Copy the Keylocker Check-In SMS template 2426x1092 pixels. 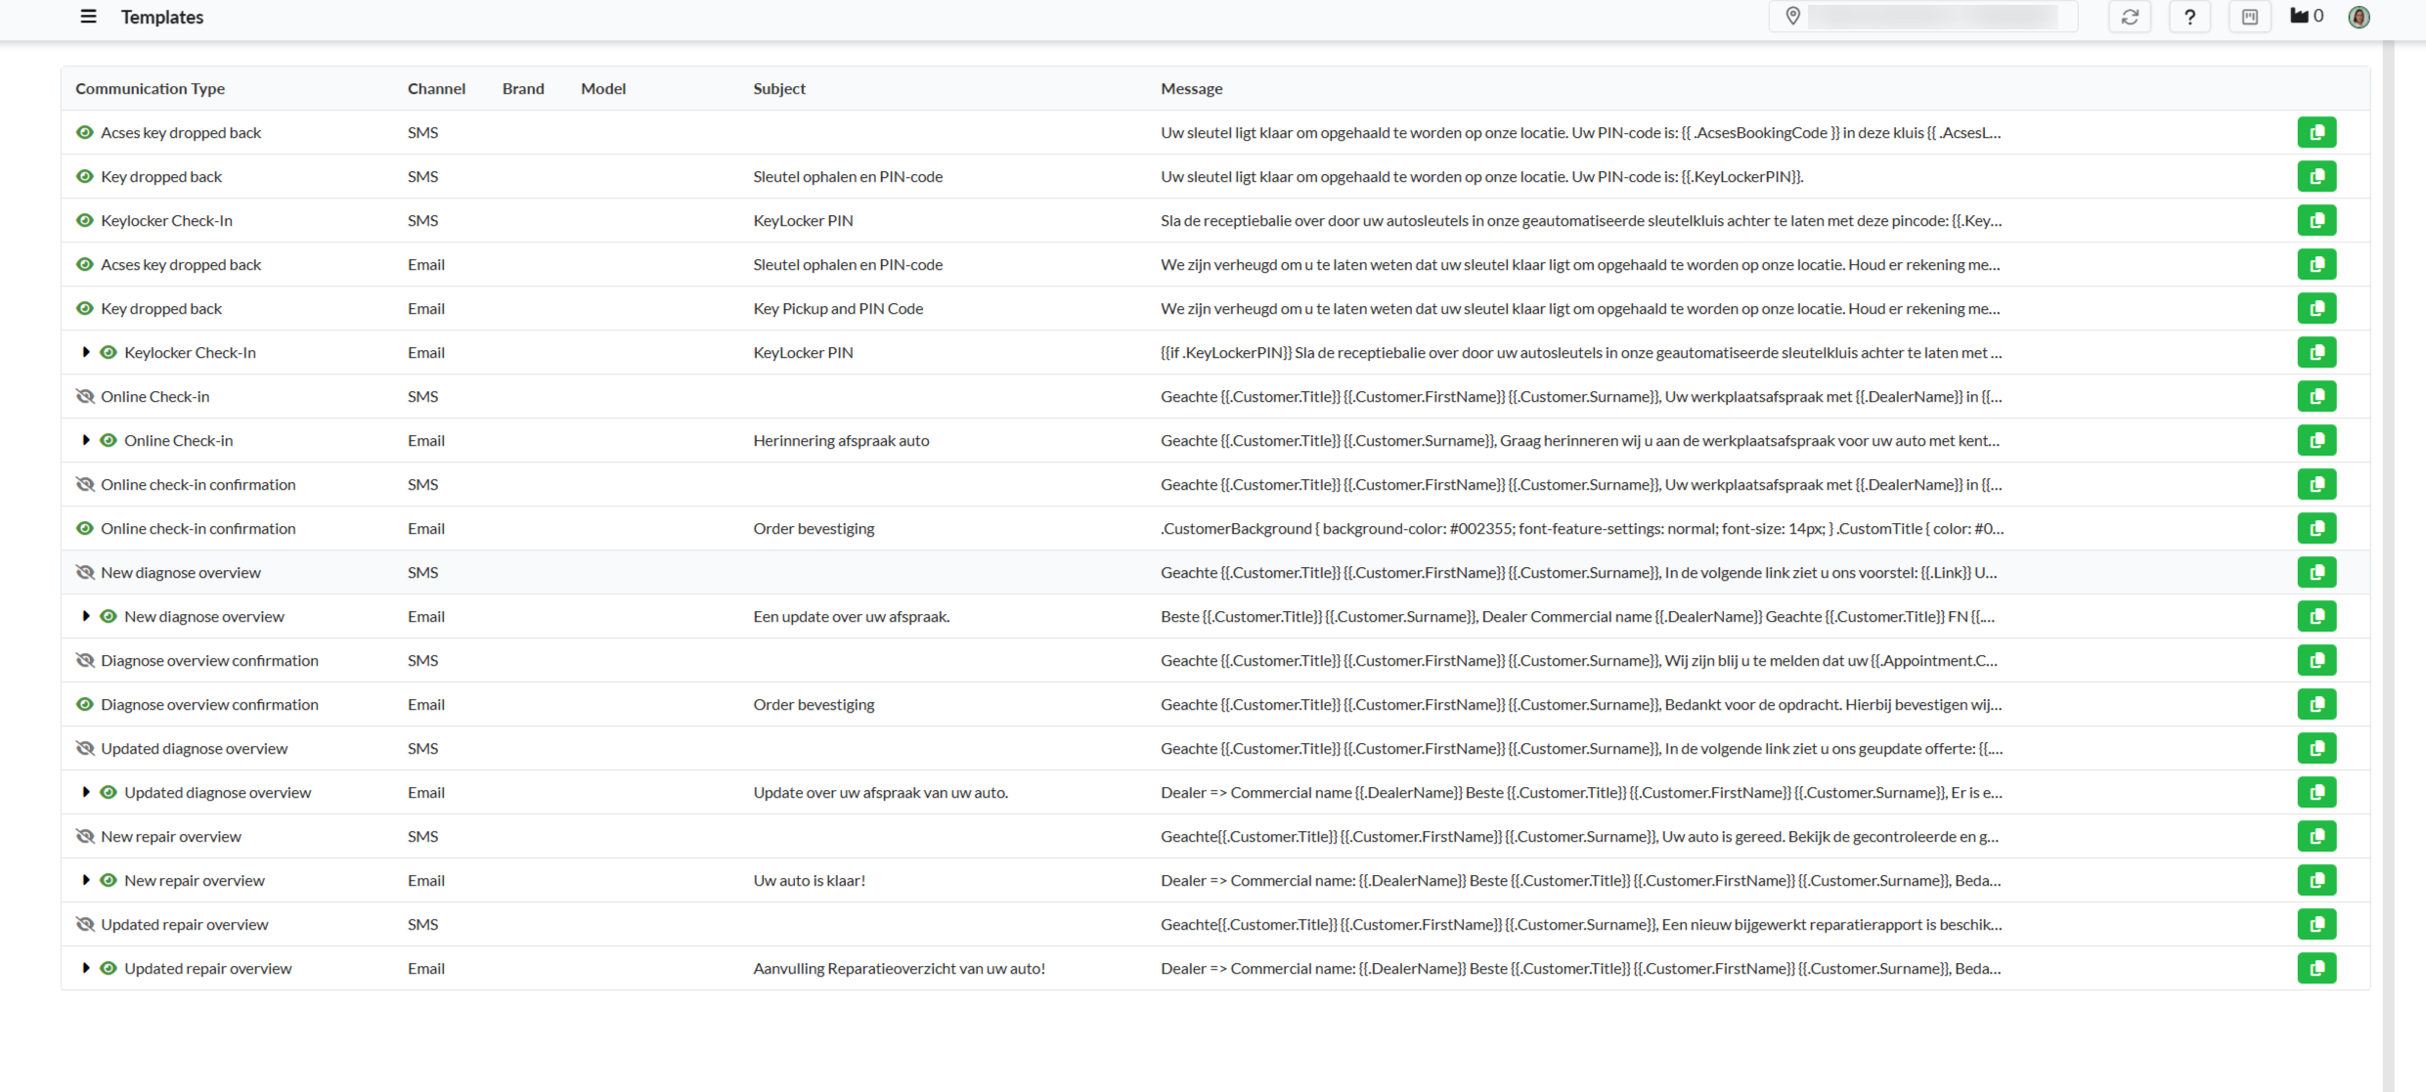click(2316, 220)
